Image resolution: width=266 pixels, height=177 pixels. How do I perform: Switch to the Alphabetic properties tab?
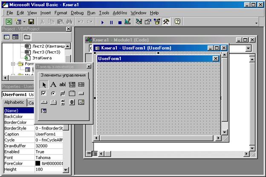(x=14, y=102)
